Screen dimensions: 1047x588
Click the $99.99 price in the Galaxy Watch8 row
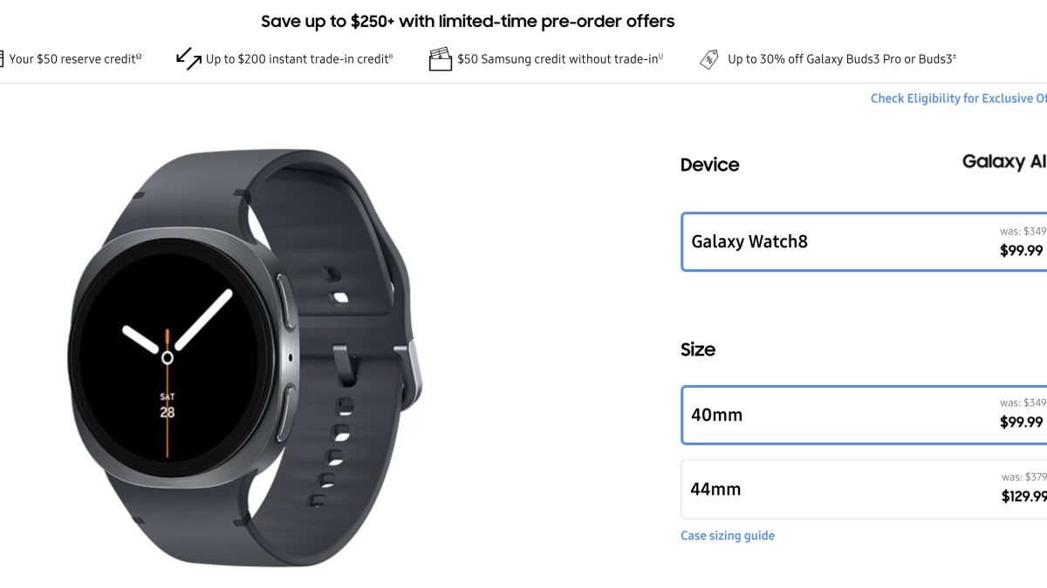click(x=1021, y=251)
